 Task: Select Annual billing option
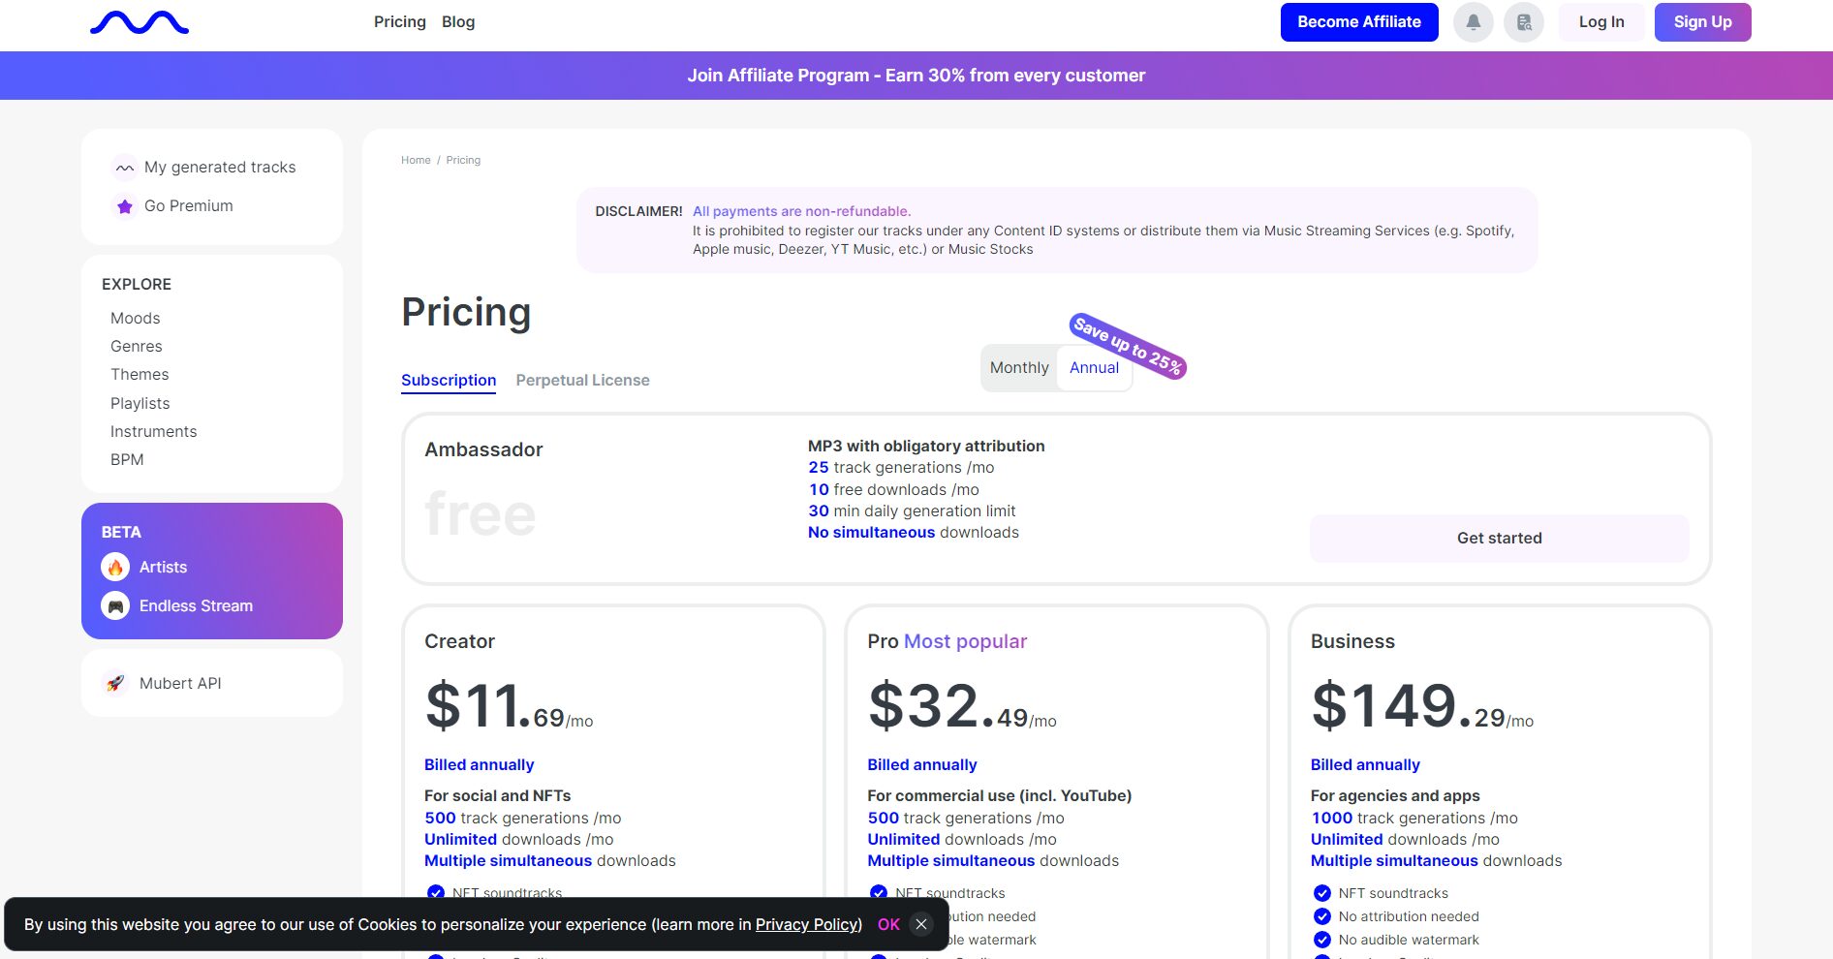1094,368
